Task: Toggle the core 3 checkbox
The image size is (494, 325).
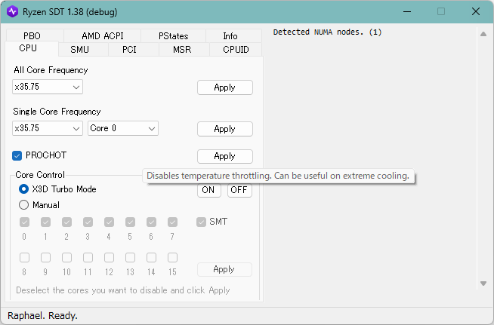Action: pyautogui.click(x=88, y=222)
